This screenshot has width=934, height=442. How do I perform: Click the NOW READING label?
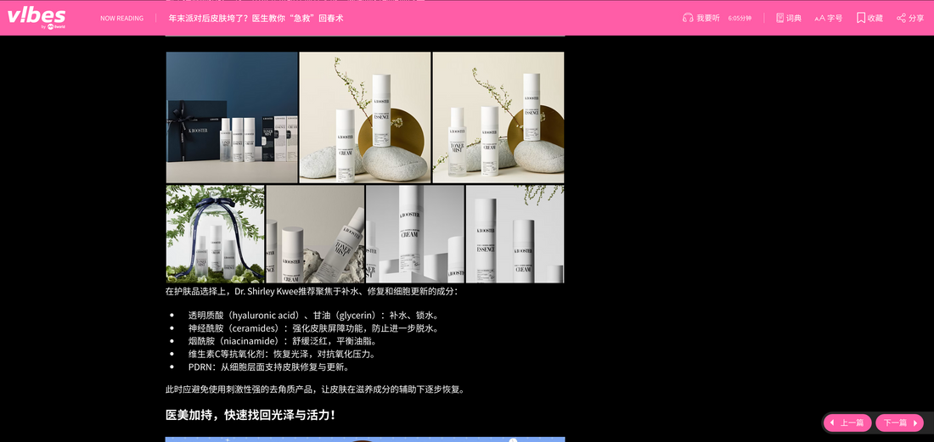pyautogui.click(x=121, y=19)
